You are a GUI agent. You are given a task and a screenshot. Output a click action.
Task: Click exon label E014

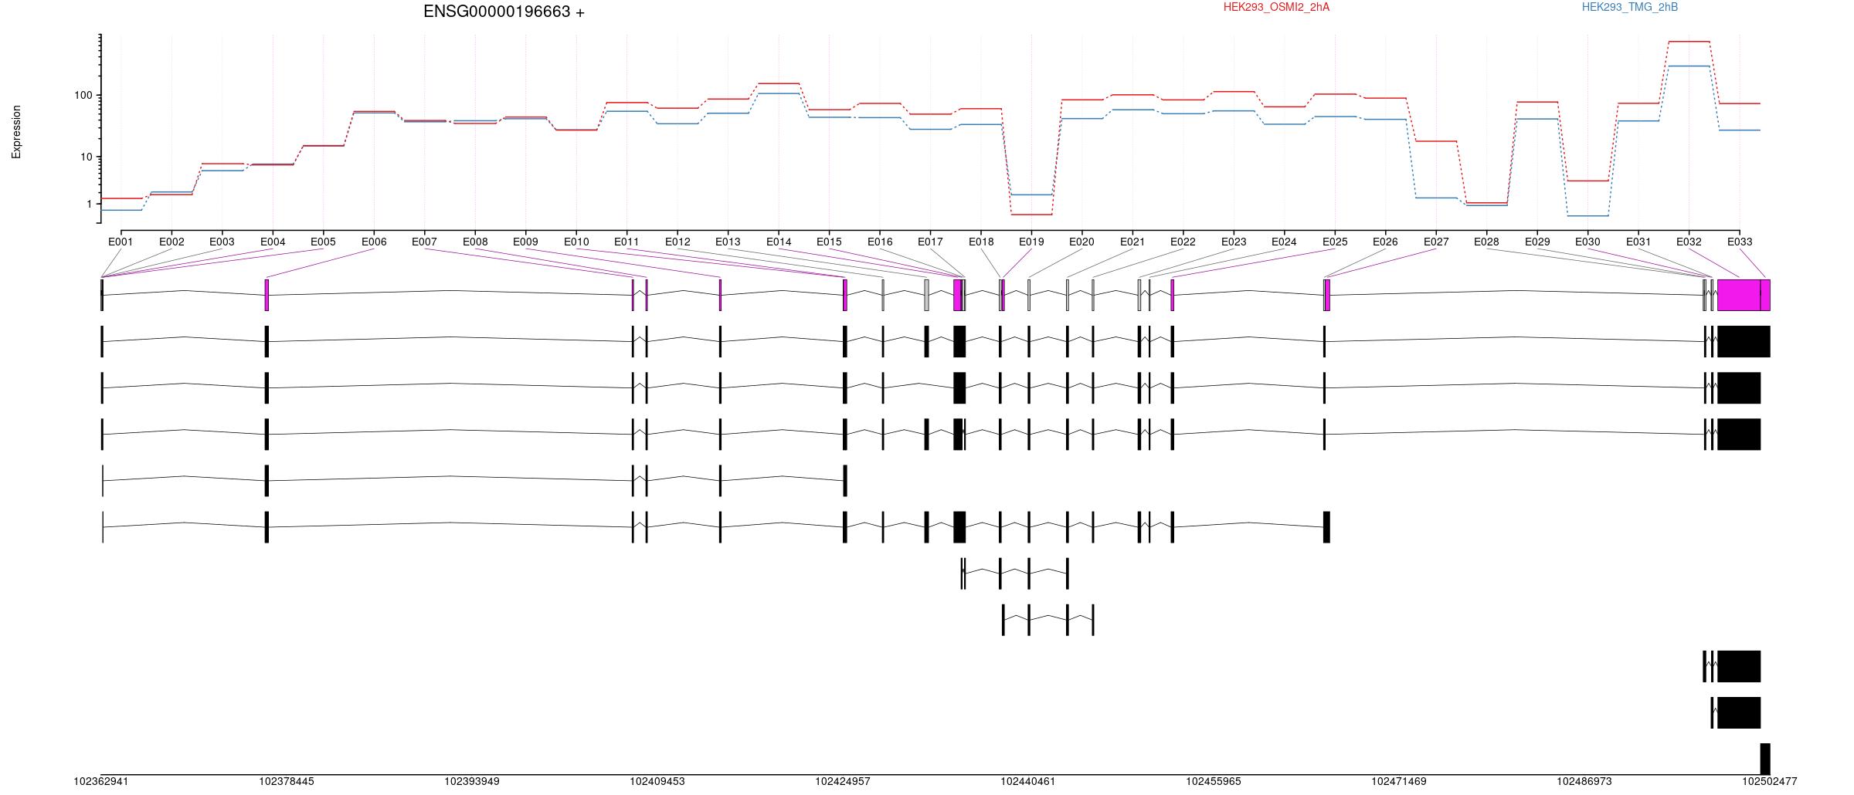[779, 242]
